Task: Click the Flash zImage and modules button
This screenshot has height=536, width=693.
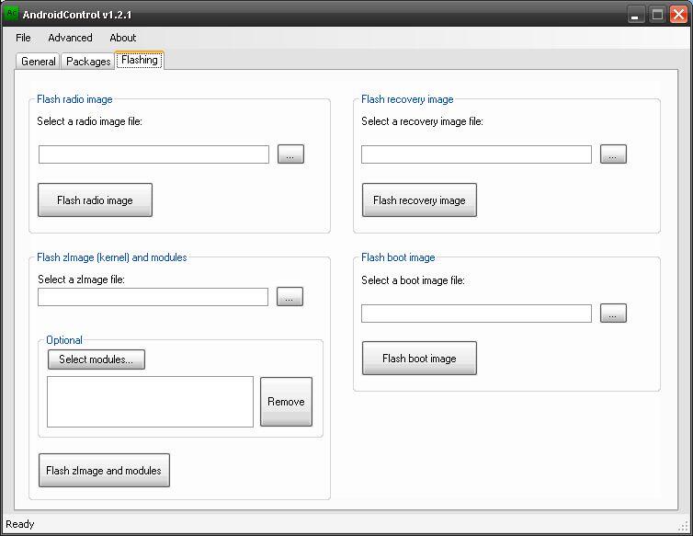Action: [104, 470]
